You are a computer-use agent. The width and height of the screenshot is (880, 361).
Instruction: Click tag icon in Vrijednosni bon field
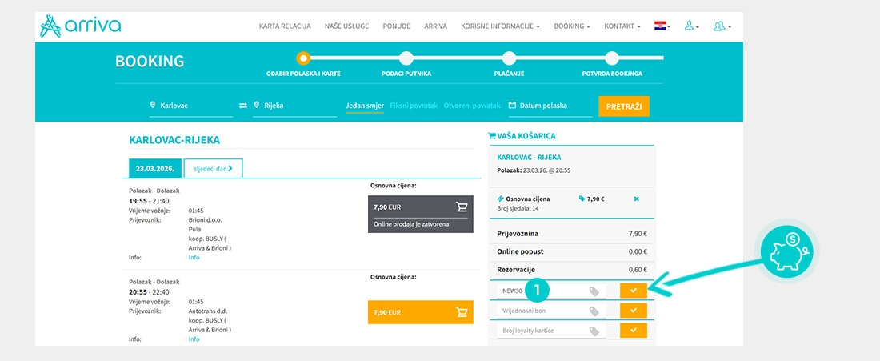pos(594,311)
